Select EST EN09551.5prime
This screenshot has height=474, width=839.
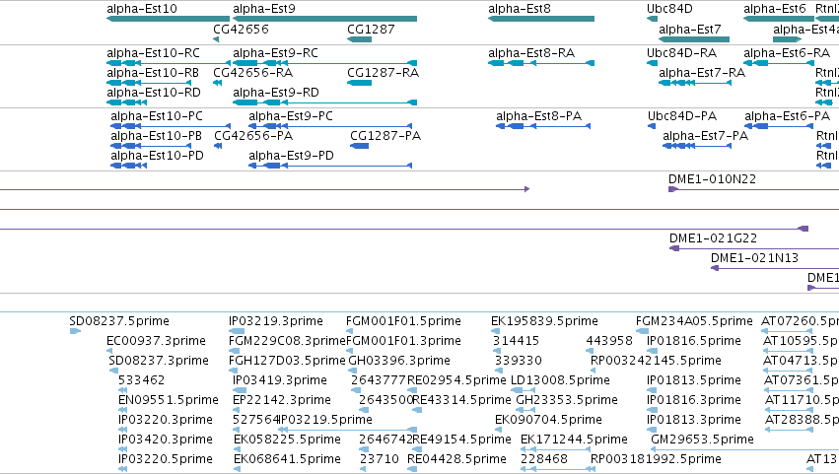click(x=122, y=410)
